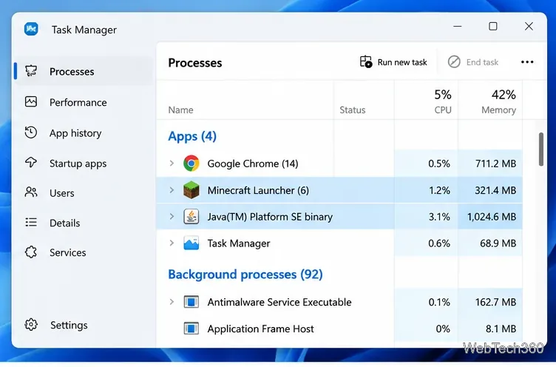Click the Run new task icon
Viewport: 556px width, 367px height.
[x=366, y=61]
